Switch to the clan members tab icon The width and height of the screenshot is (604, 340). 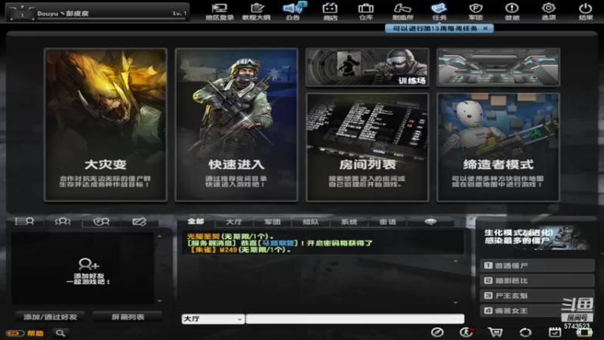point(101,221)
